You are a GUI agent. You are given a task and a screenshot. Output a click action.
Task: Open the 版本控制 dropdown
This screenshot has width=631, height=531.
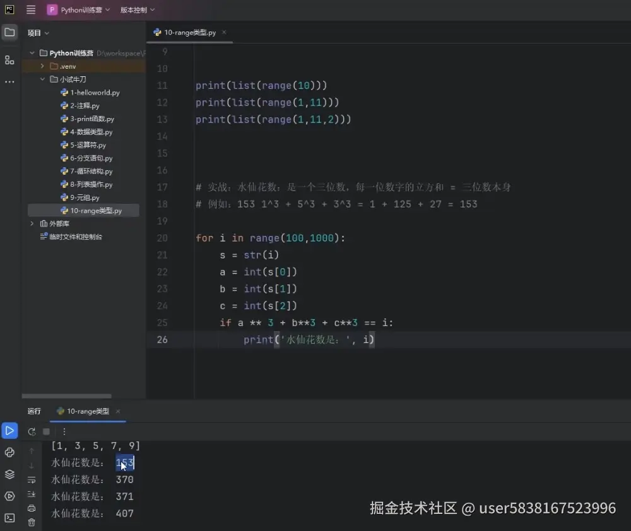tap(136, 9)
